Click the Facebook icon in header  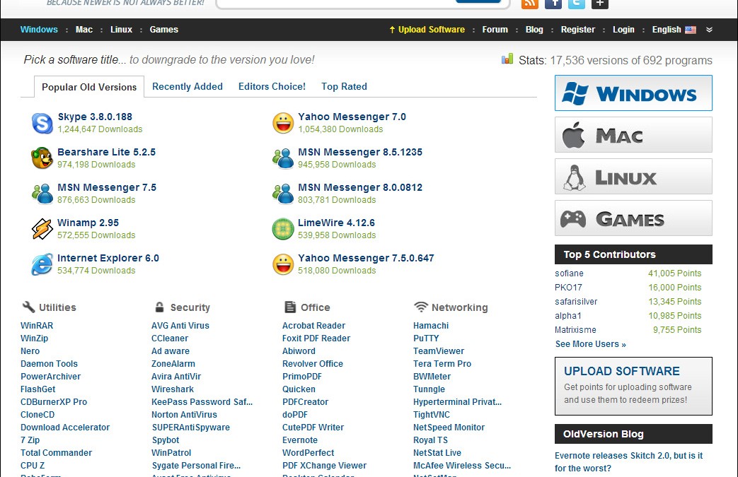pyautogui.click(x=553, y=3)
